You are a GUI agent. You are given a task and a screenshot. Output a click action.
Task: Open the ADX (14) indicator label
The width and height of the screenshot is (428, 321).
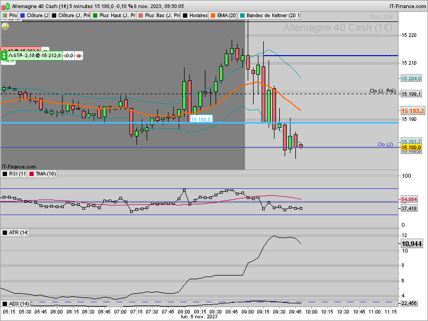(x=16, y=303)
